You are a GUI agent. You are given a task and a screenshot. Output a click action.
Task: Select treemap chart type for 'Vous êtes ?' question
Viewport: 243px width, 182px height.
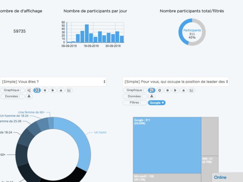click(29, 90)
